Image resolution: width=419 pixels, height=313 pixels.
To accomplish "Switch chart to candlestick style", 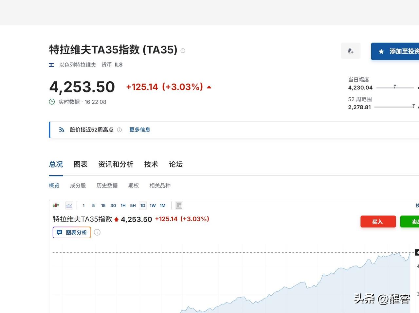I will [56, 205].
